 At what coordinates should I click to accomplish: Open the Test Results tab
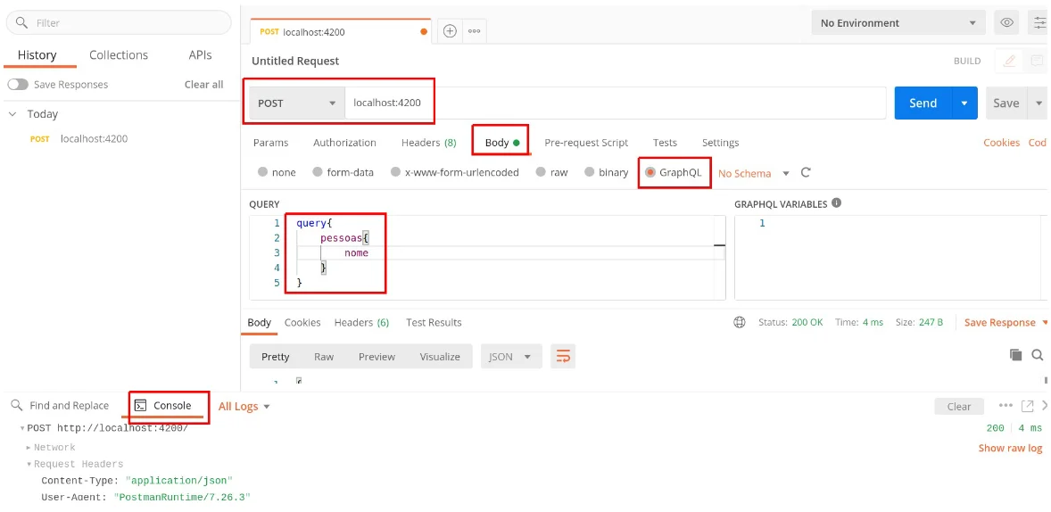click(x=434, y=322)
